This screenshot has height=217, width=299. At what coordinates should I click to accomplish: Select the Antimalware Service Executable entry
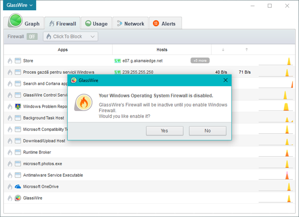53,175
